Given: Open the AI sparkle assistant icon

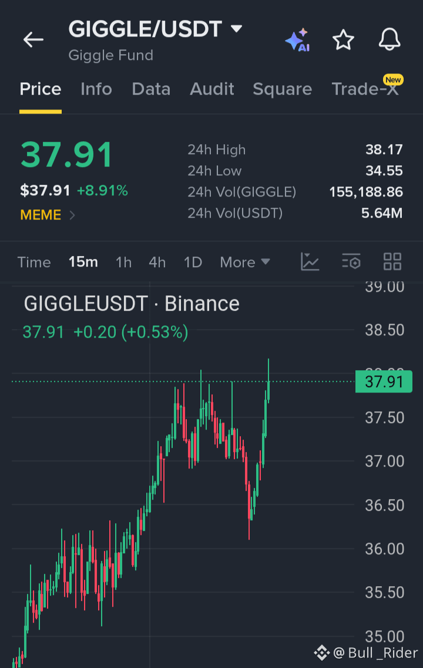Looking at the screenshot, I should click(x=298, y=39).
